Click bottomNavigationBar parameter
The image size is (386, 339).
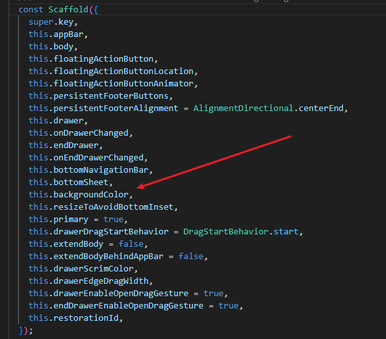tap(101, 170)
